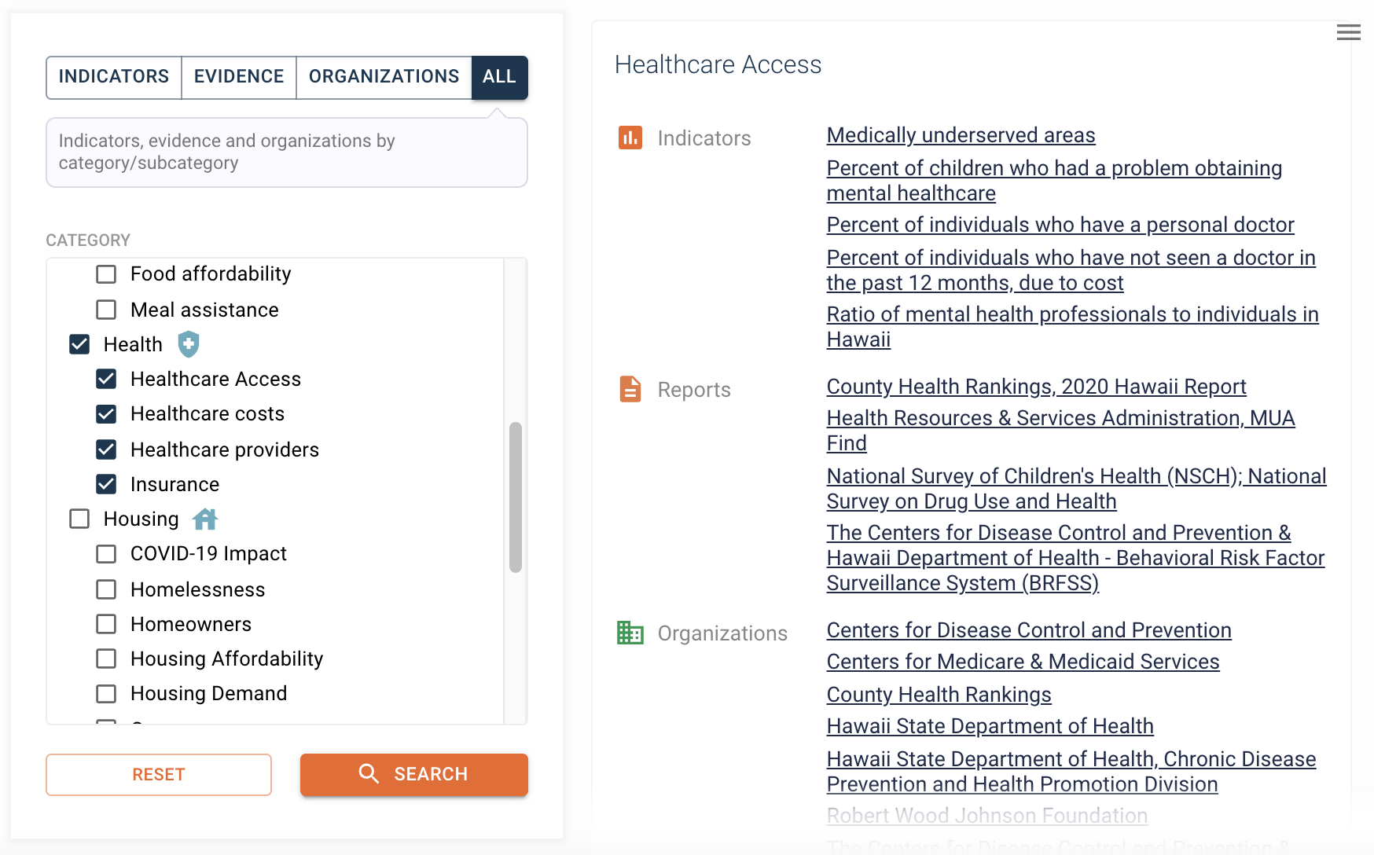Image resolution: width=1374 pixels, height=855 pixels.
Task: Open the hamburger menu icon
Action: [1348, 32]
